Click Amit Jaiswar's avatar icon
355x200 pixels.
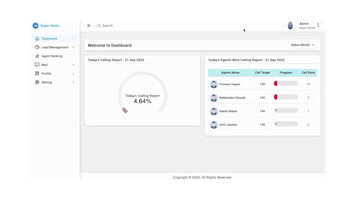tap(214, 125)
